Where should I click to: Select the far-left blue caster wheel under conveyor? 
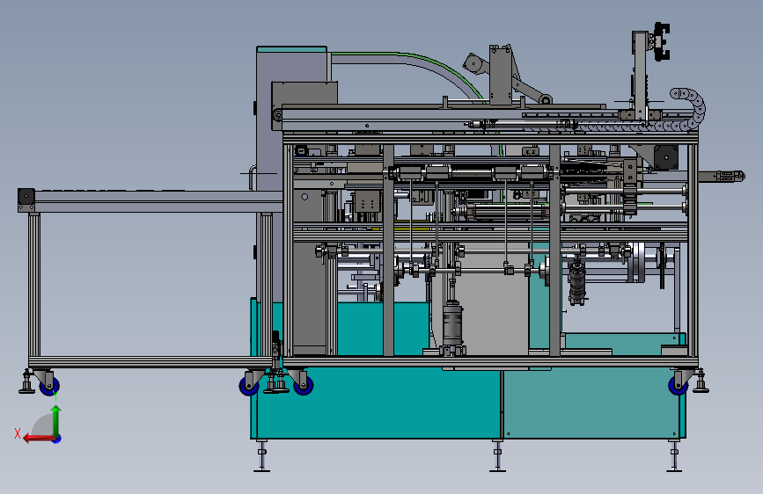tap(49, 387)
